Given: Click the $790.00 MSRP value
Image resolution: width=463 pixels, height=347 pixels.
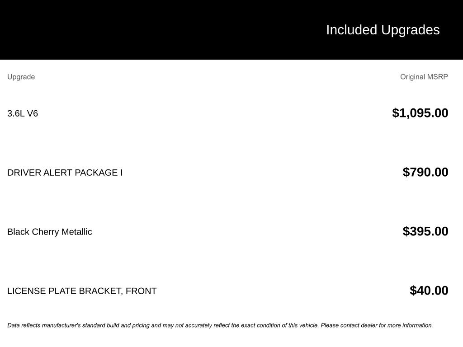Looking at the screenshot, I should pyautogui.click(x=425, y=172).
